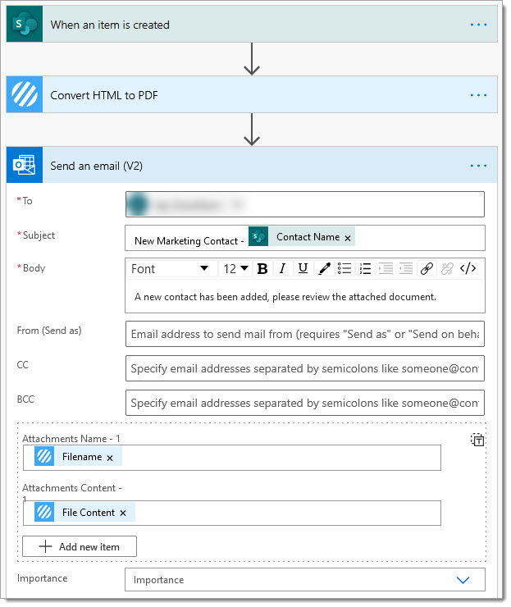Viewport: 511px width, 607px height.
Task: Click the remove link icon
Action: [447, 268]
